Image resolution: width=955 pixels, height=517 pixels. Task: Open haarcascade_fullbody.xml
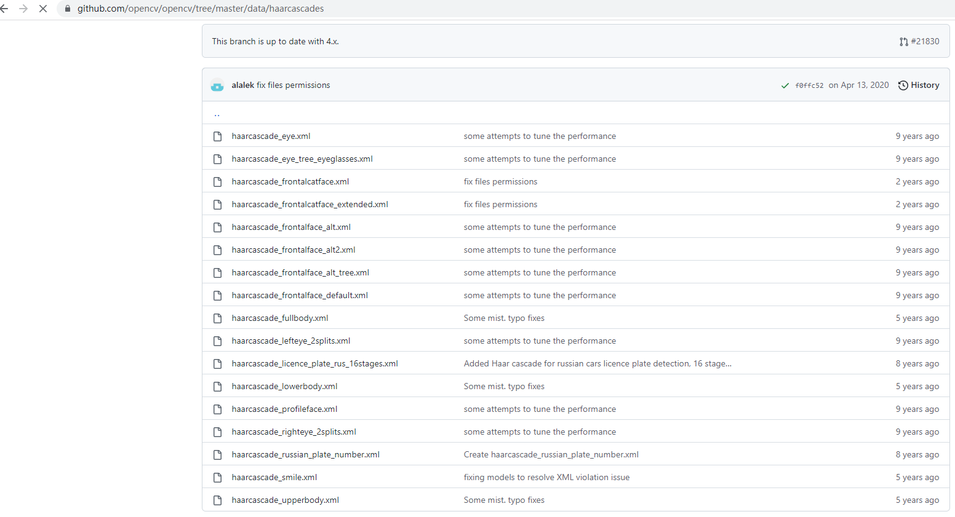pos(280,318)
